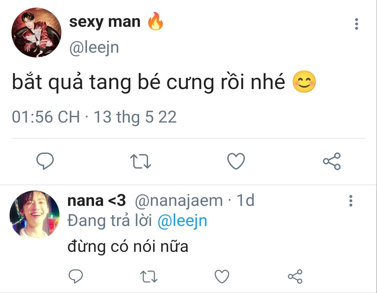
Task: Like nana's reply tweet
Action: tap(222, 276)
